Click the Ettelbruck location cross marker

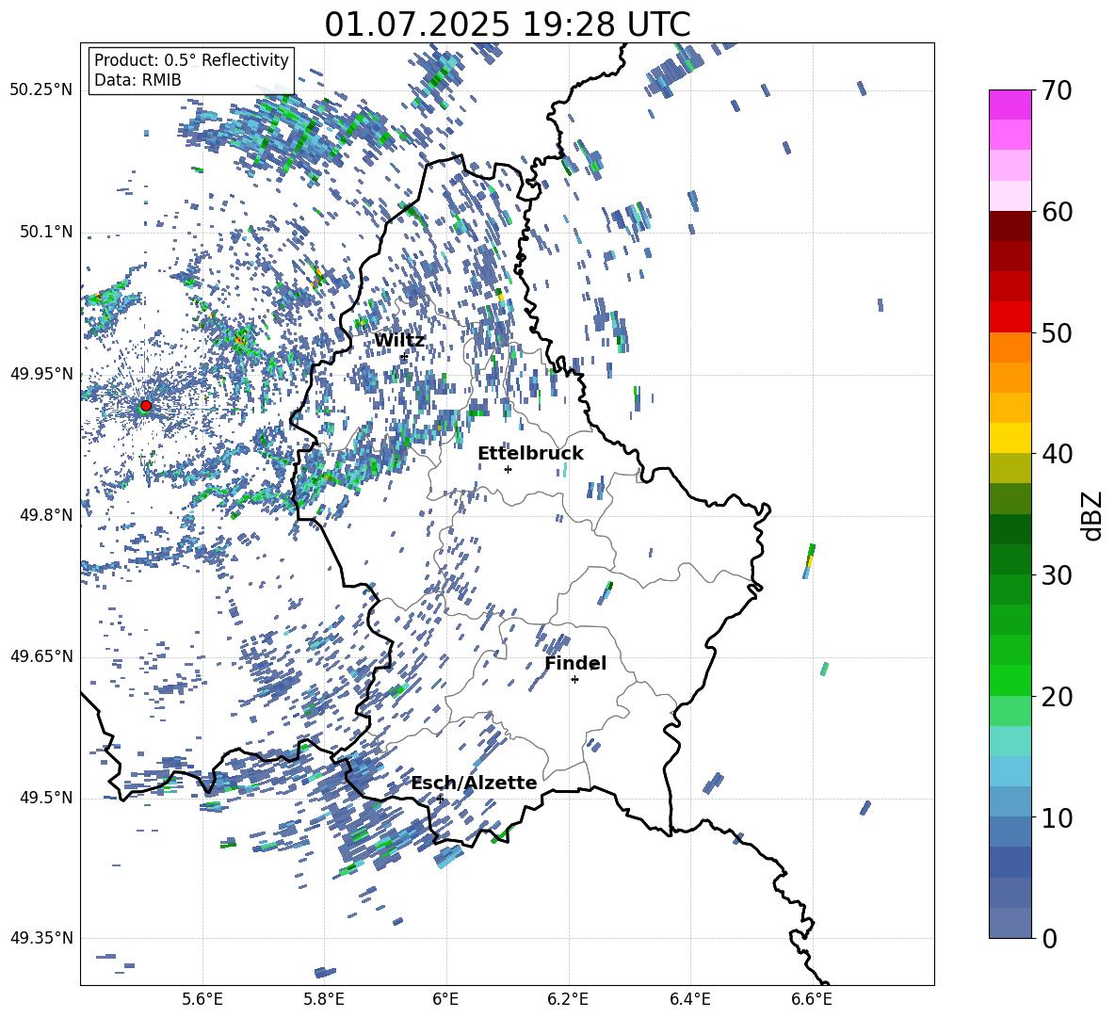click(508, 469)
